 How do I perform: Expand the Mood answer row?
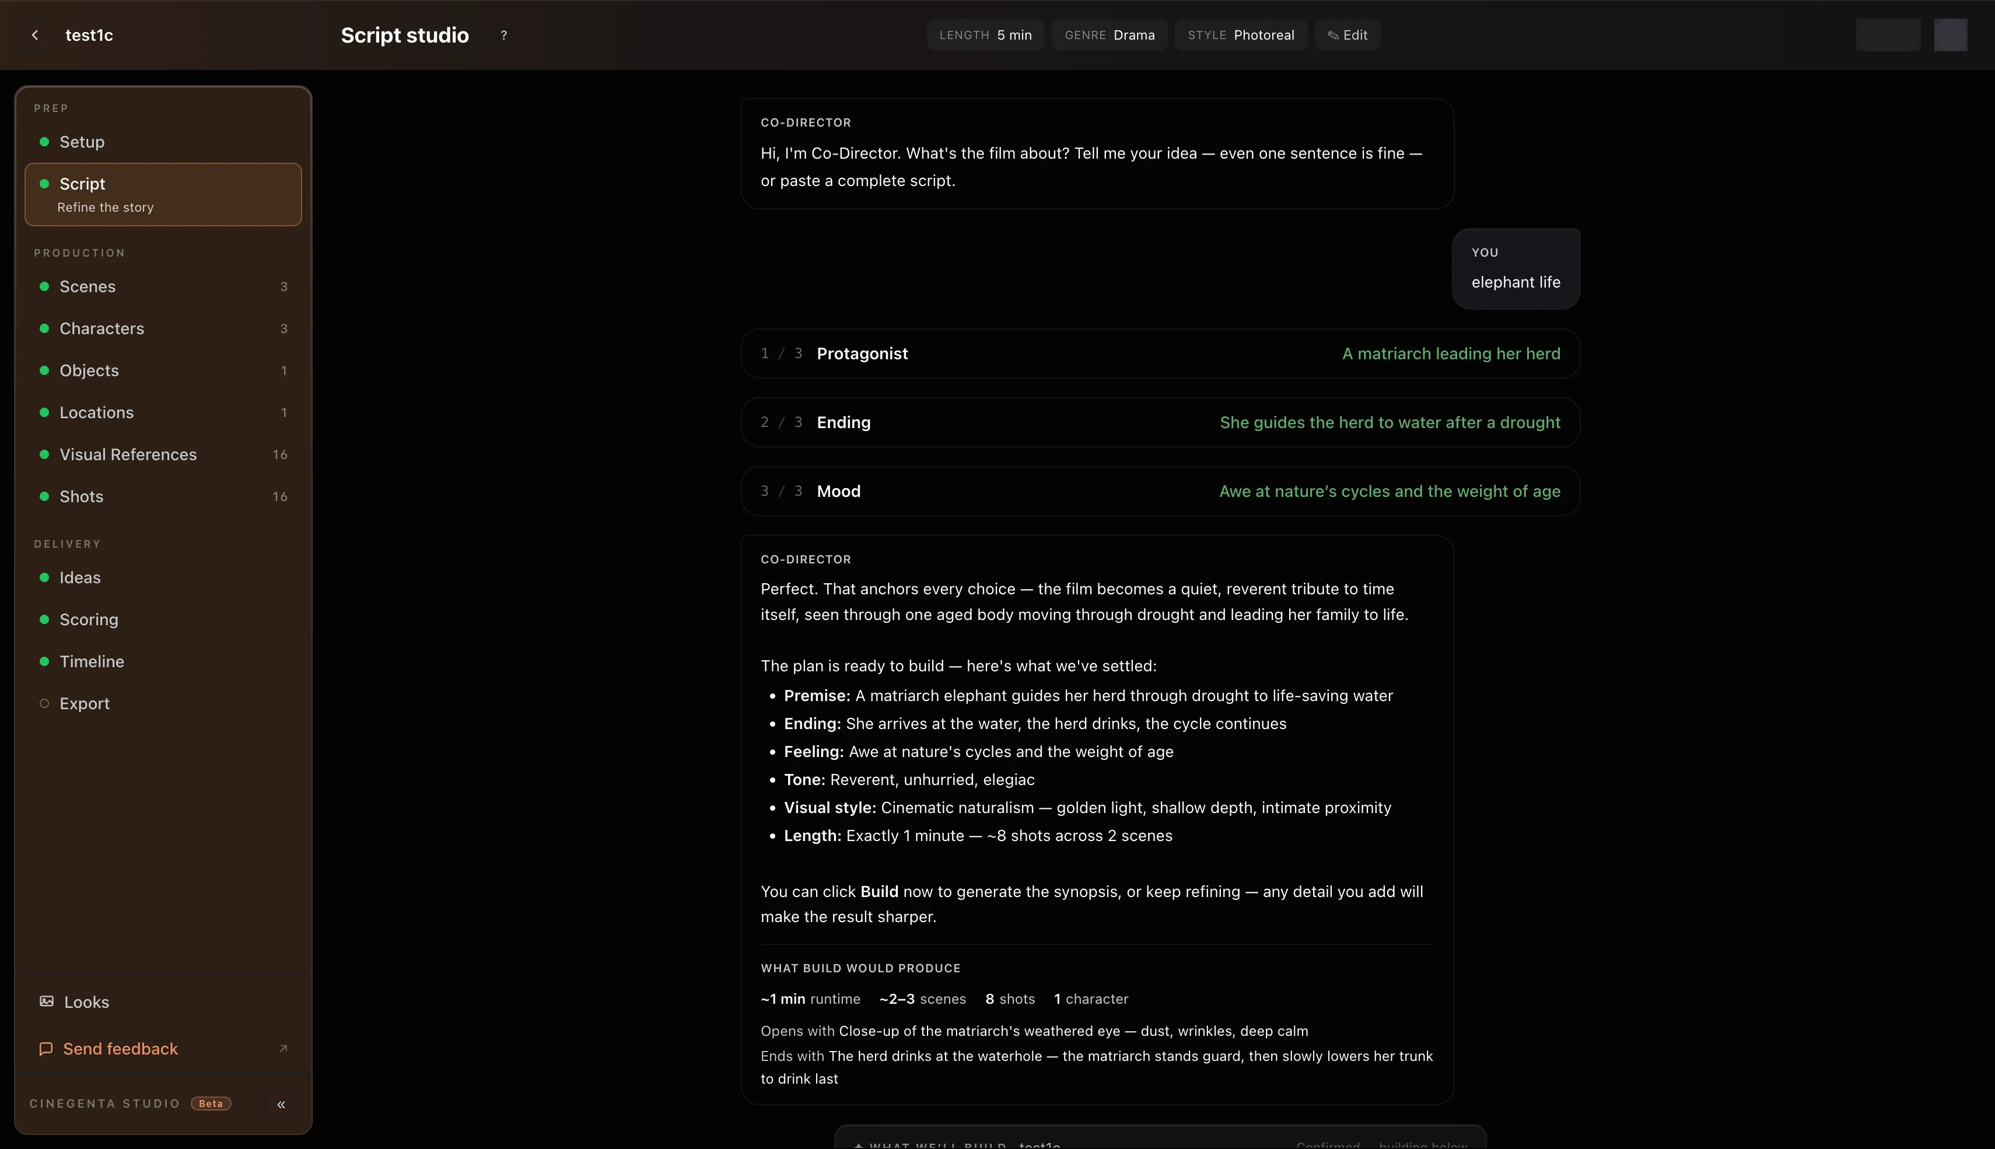[1160, 491]
